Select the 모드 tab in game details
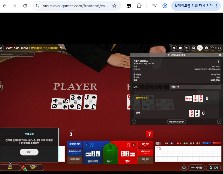The height and width of the screenshot is (174, 224). point(151,87)
